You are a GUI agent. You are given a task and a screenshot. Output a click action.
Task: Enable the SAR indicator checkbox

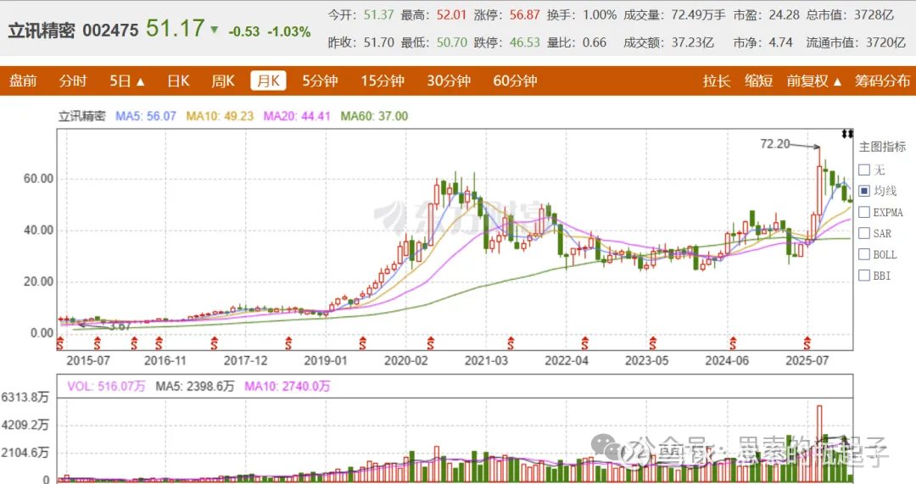pos(864,234)
